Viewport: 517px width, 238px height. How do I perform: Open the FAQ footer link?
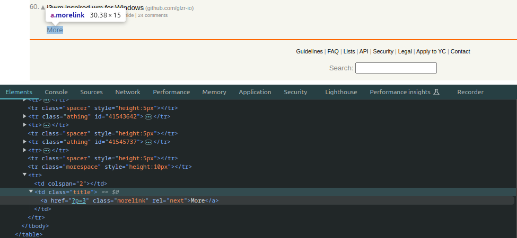tap(333, 51)
